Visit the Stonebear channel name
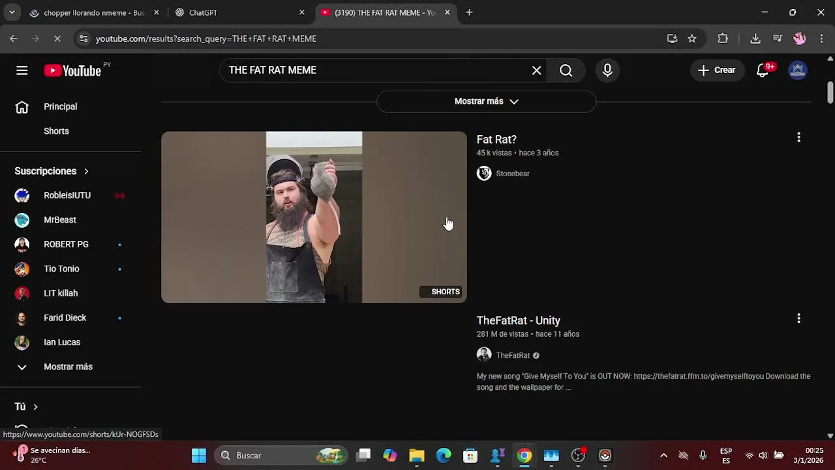Screen dimensions: 835x470 513,174
